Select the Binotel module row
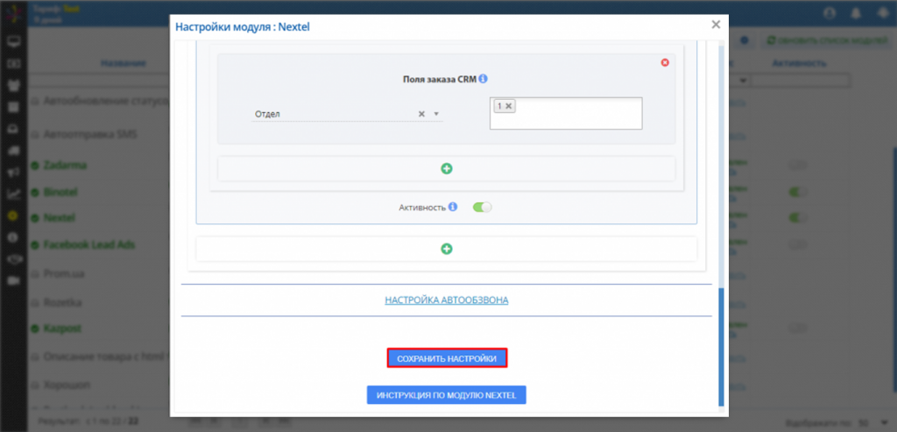Image resolution: width=897 pixels, height=432 pixels. click(60, 192)
